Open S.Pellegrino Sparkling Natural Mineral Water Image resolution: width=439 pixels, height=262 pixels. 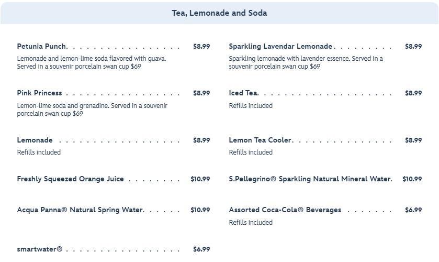(310, 179)
